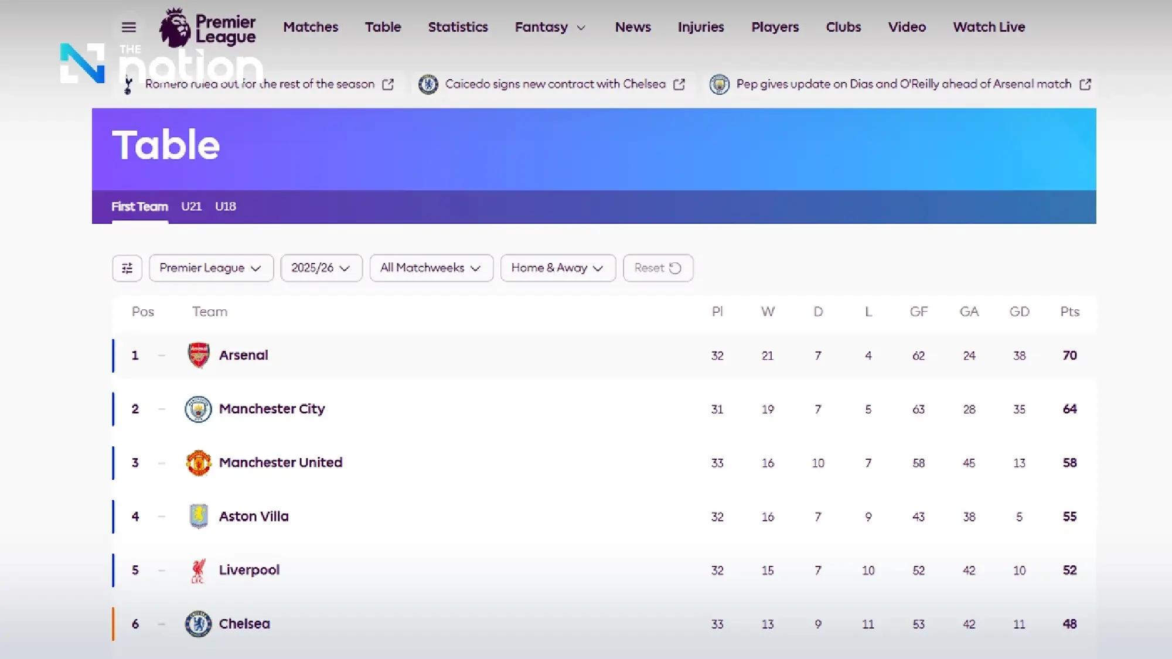
Task: Switch to the U21 table tab
Action: pos(191,206)
